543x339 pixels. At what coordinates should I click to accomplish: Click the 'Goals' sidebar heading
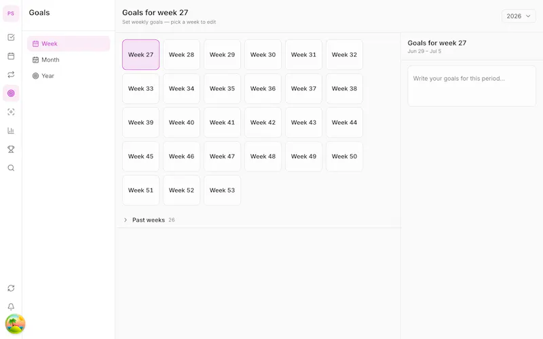click(39, 13)
